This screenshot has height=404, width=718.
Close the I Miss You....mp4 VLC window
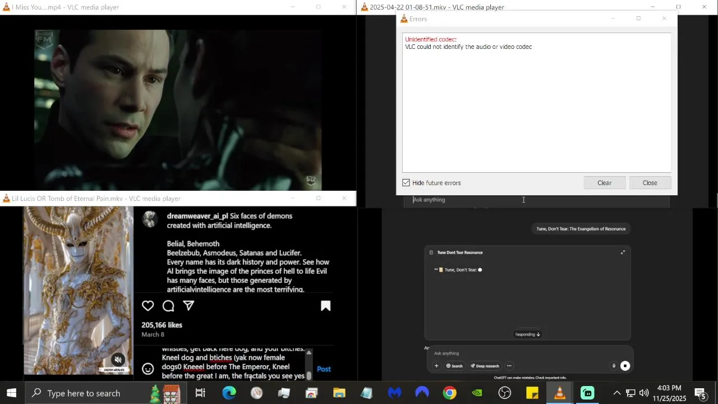[x=344, y=7]
